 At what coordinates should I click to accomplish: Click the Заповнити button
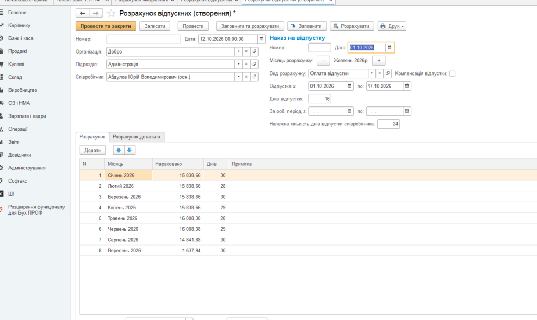(x=306, y=26)
